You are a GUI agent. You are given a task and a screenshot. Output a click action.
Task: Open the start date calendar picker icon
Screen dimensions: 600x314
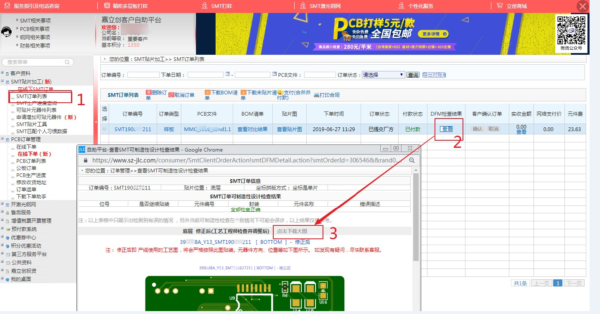pos(227,74)
